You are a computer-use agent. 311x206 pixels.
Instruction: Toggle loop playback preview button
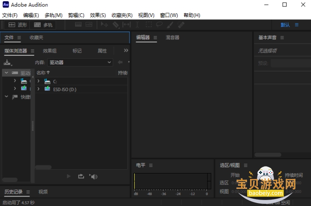[81, 176]
